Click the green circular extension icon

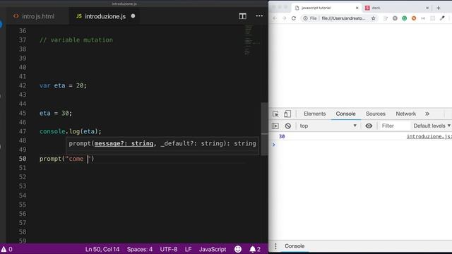(405, 18)
